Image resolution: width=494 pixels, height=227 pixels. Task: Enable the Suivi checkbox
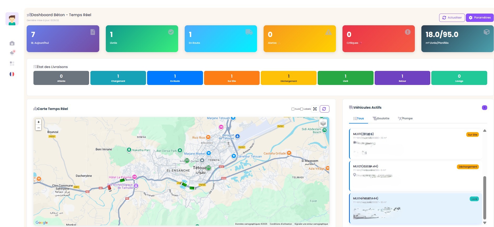pyautogui.click(x=293, y=109)
